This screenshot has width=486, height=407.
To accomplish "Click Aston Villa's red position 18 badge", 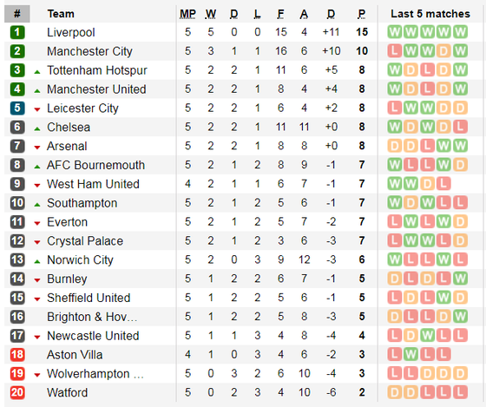I will 17,355.
